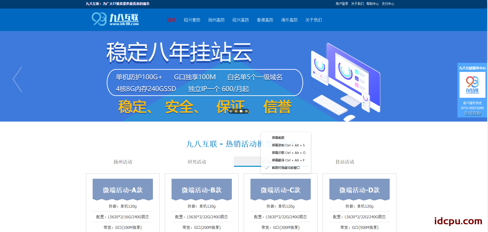Click the previous-slide arrow on the banner

coord(18,79)
